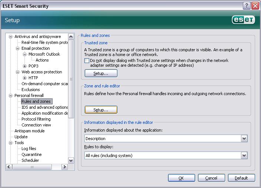Image resolution: width=261 pixels, height=188 pixels.
Task: Open the Rules to display dropdown
Action: coord(244,156)
